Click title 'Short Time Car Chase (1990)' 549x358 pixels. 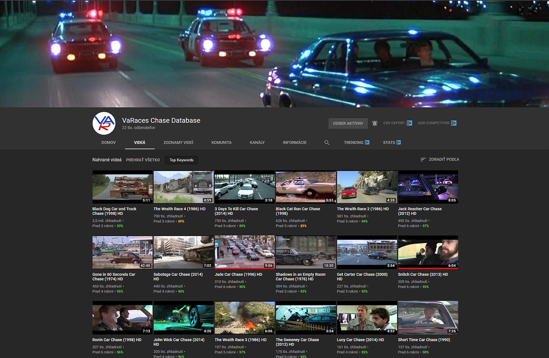click(424, 340)
